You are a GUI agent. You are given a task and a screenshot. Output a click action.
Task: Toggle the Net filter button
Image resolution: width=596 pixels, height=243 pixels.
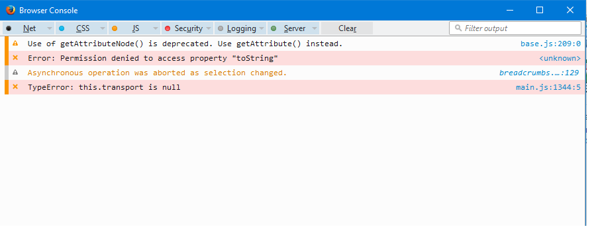25,28
